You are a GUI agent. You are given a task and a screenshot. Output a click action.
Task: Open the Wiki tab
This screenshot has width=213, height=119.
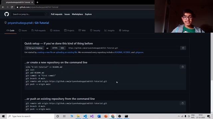(82, 30)
